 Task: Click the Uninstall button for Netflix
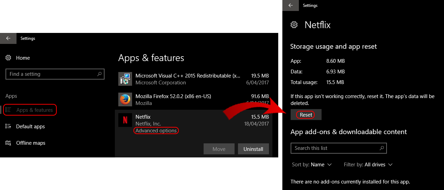(253, 149)
